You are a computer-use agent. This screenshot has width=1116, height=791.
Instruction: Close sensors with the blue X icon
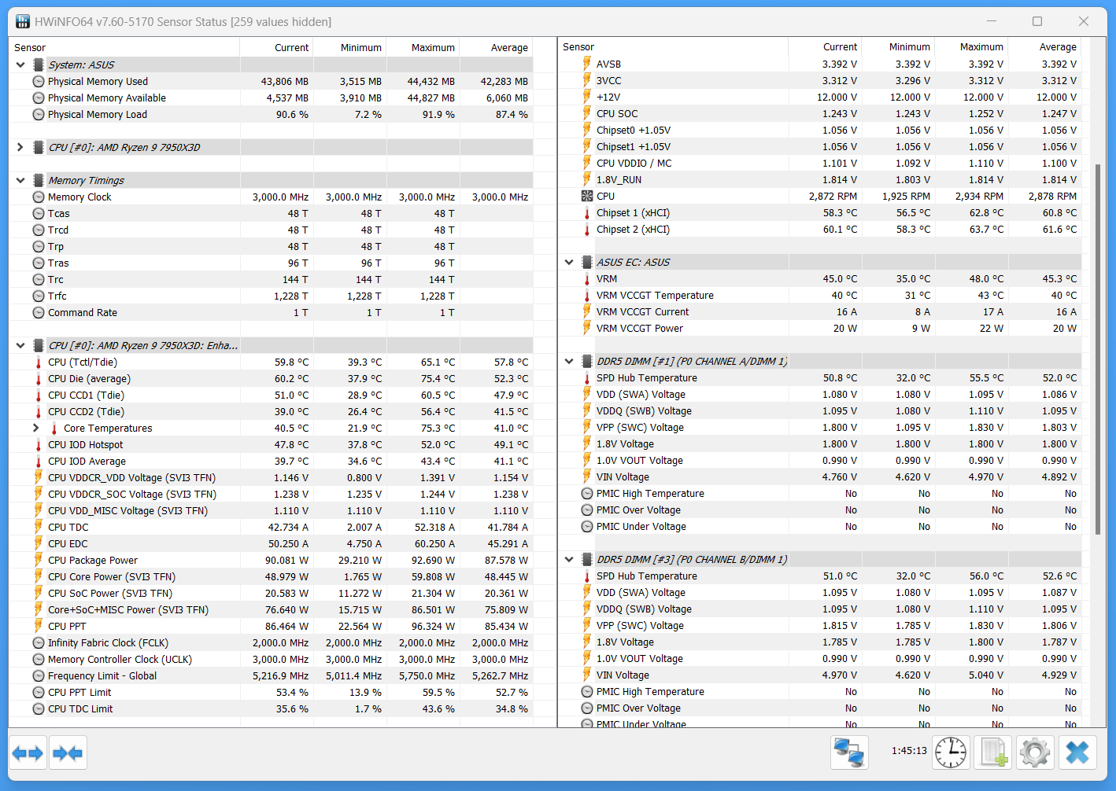point(1077,752)
